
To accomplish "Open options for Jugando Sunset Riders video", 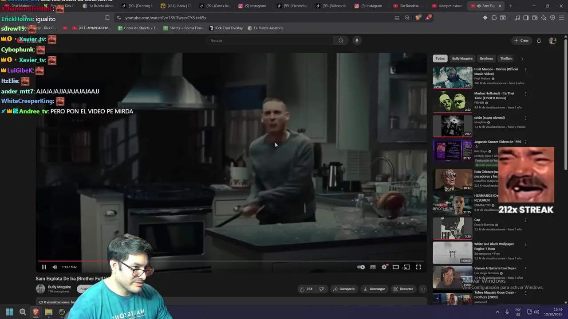I will 526,142.
